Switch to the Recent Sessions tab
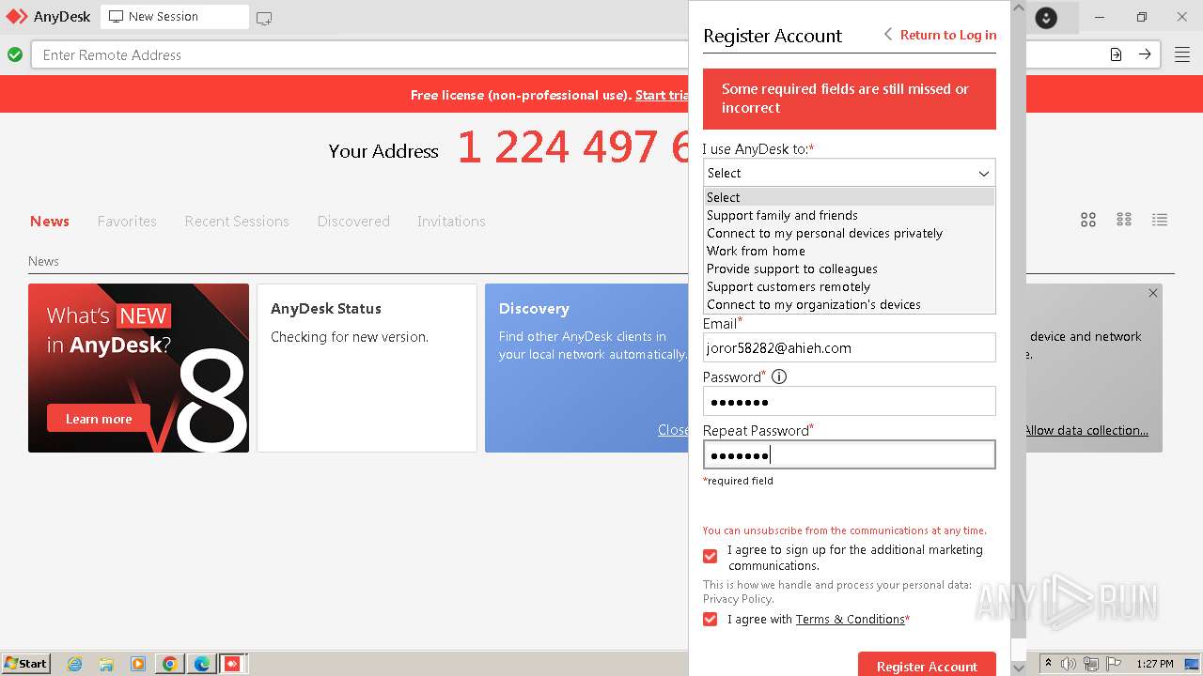 coord(237,222)
